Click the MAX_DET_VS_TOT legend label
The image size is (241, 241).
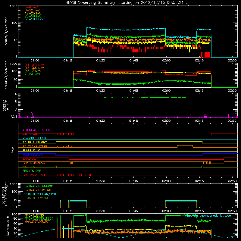click(x=37, y=221)
